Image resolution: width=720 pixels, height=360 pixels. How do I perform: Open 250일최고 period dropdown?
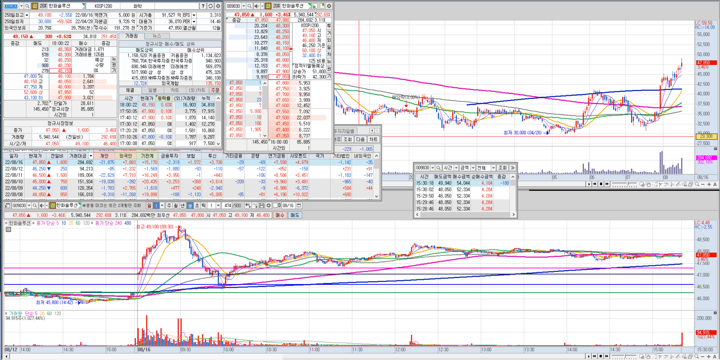click(27, 15)
